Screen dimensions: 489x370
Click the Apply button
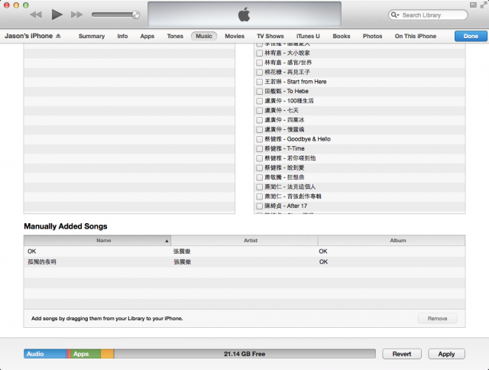coord(446,354)
